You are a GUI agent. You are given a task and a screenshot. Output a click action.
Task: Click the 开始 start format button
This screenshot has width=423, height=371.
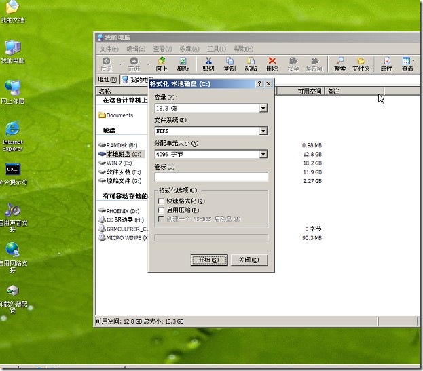(209, 260)
